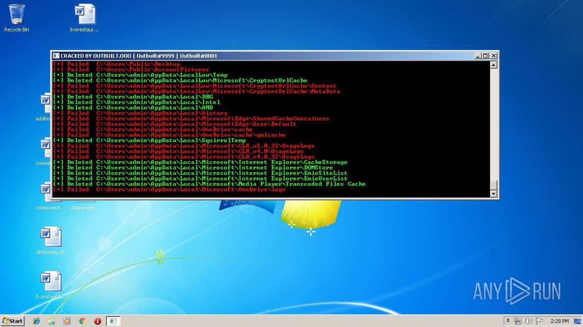
Task: Click the 'Deleted ...Internet Explorer\EmieSiteList' line
Action: pyautogui.click(x=200, y=173)
